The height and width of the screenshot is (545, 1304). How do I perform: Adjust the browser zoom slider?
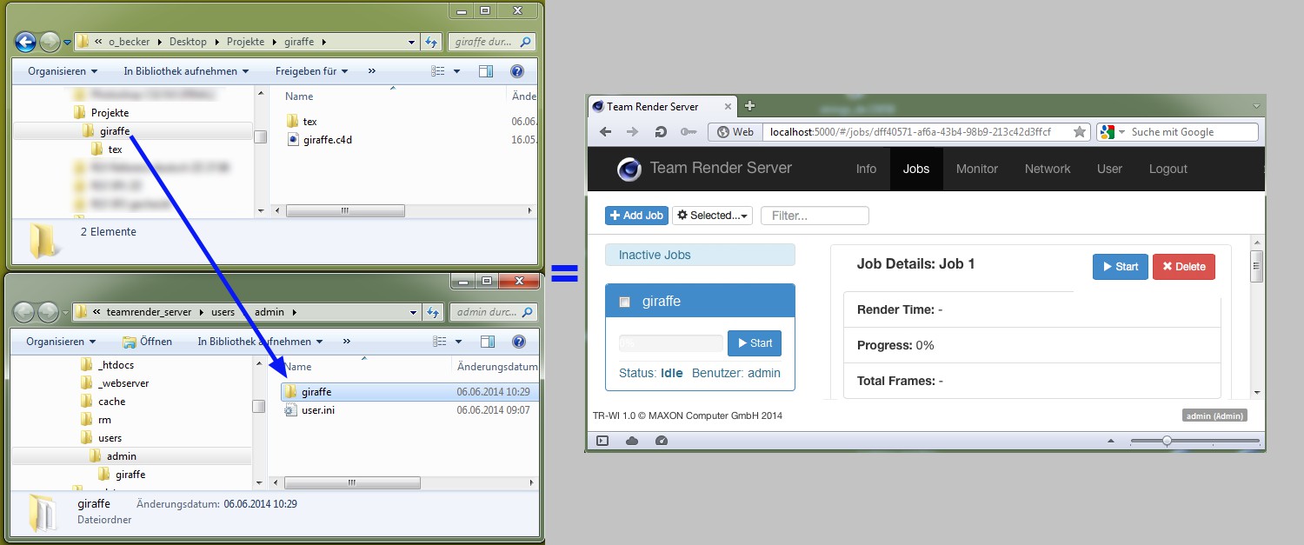coord(1167,441)
